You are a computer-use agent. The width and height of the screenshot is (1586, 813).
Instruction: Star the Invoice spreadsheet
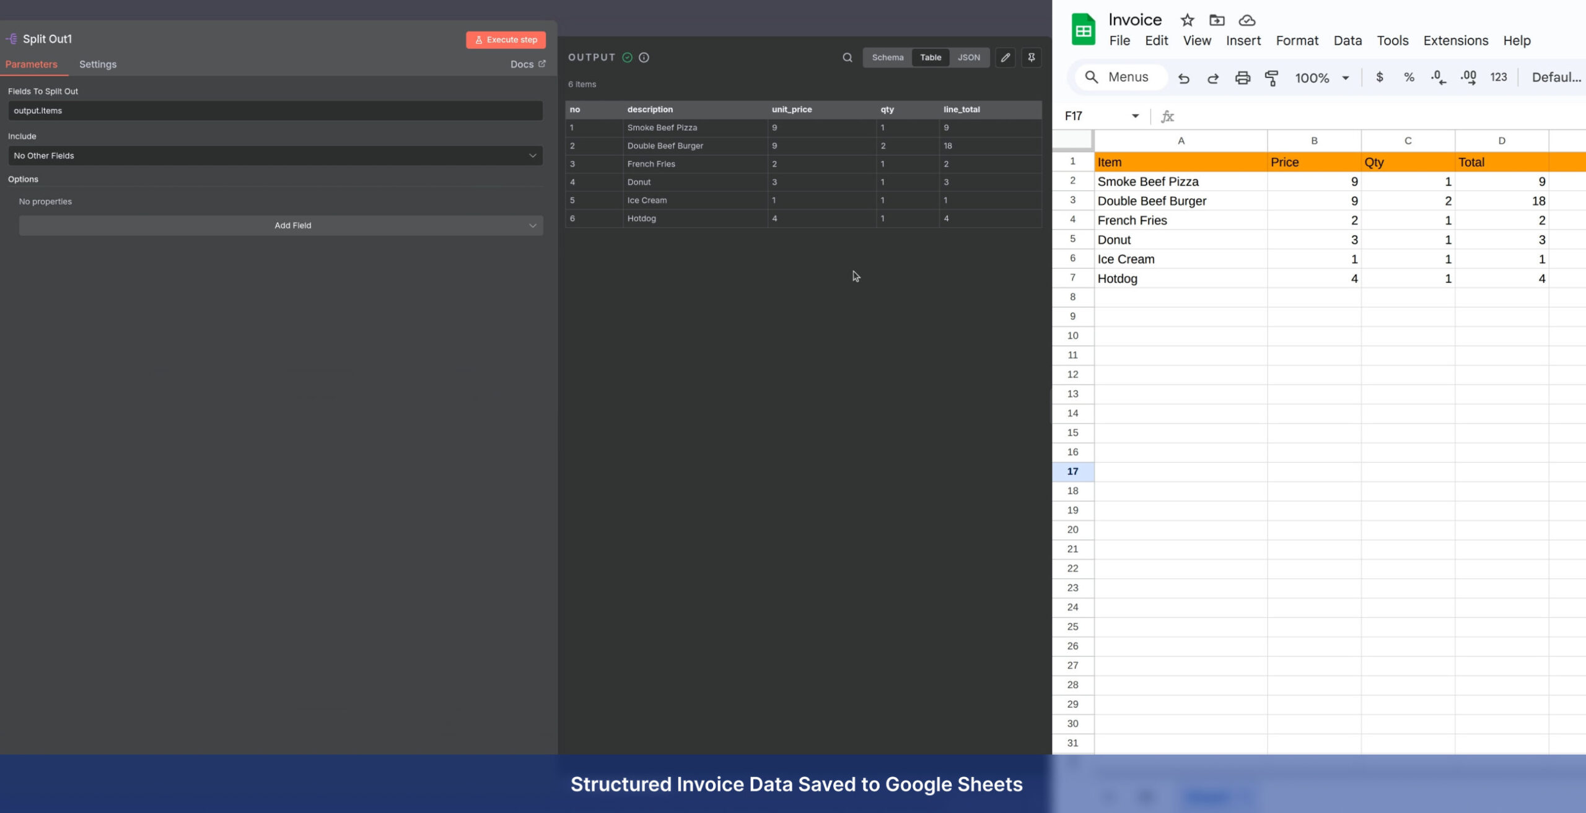coord(1186,20)
